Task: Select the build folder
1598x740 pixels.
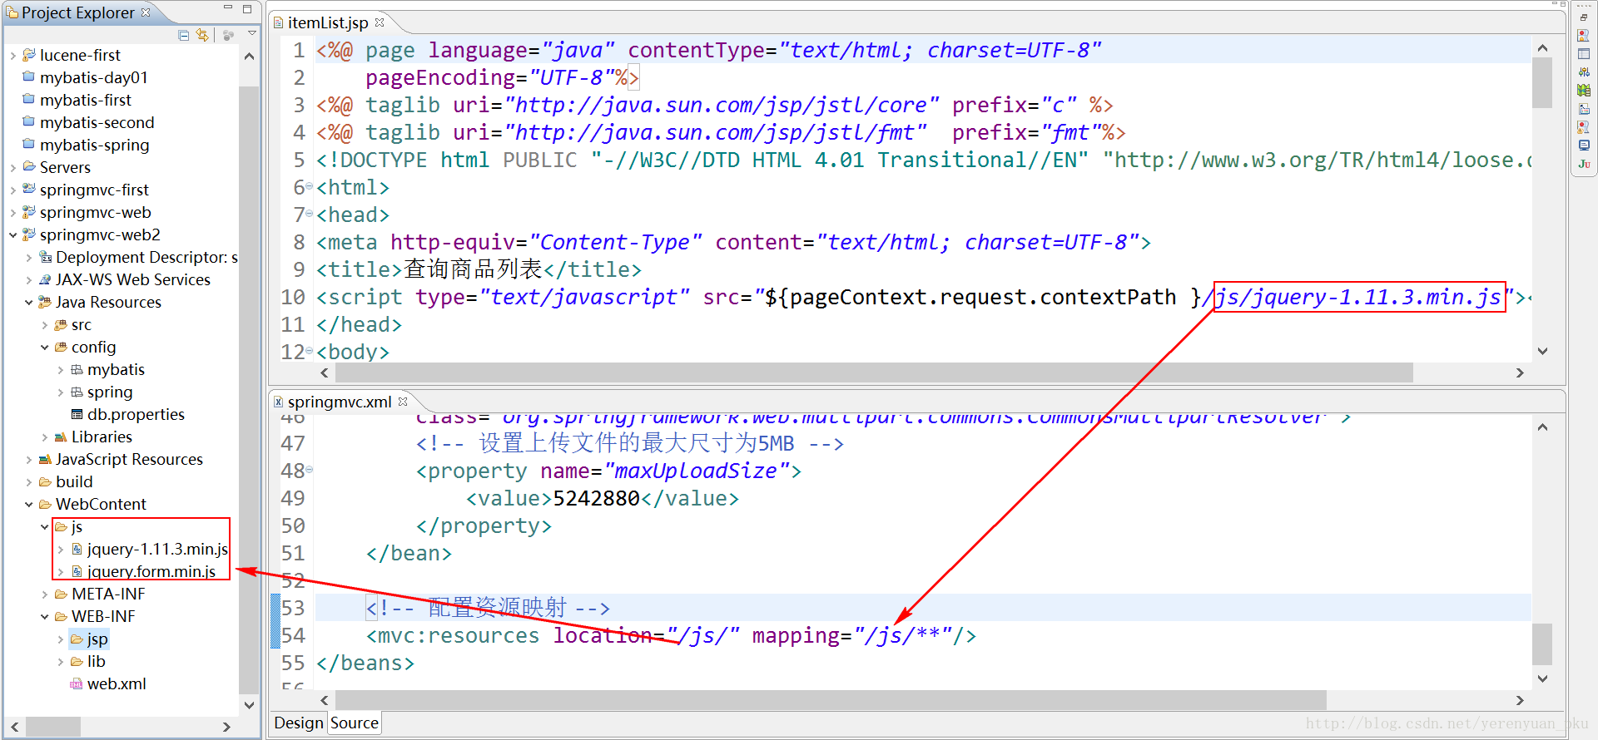Action: [x=74, y=481]
